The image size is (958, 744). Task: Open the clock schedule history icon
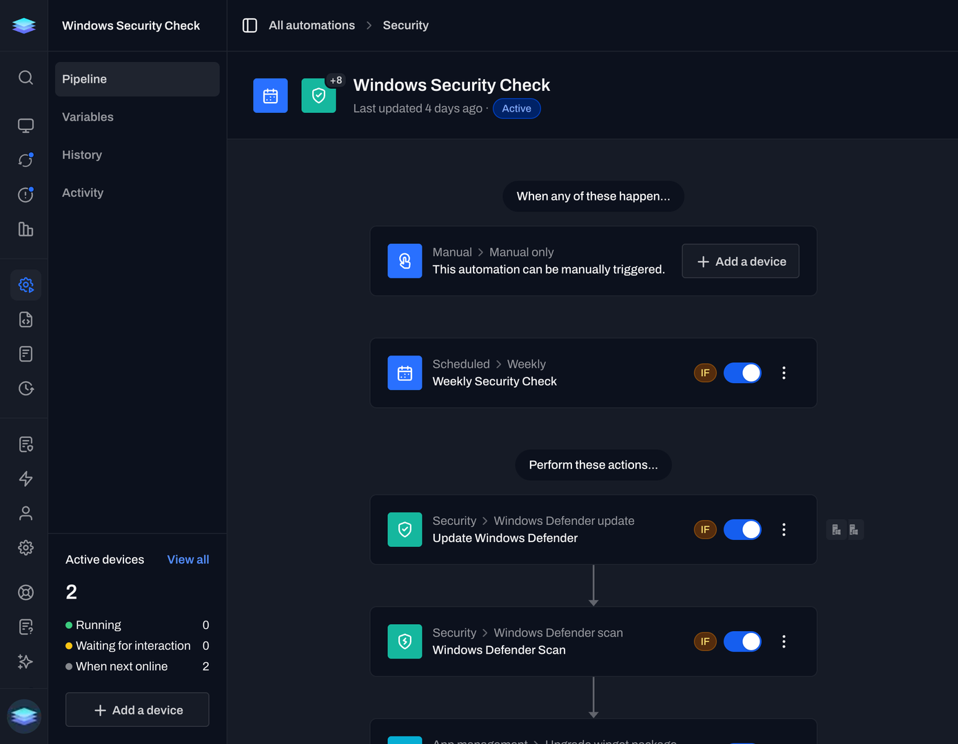(x=26, y=389)
